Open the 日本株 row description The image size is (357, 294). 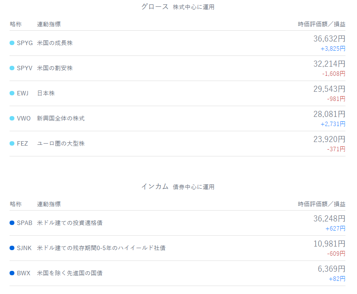46,93
